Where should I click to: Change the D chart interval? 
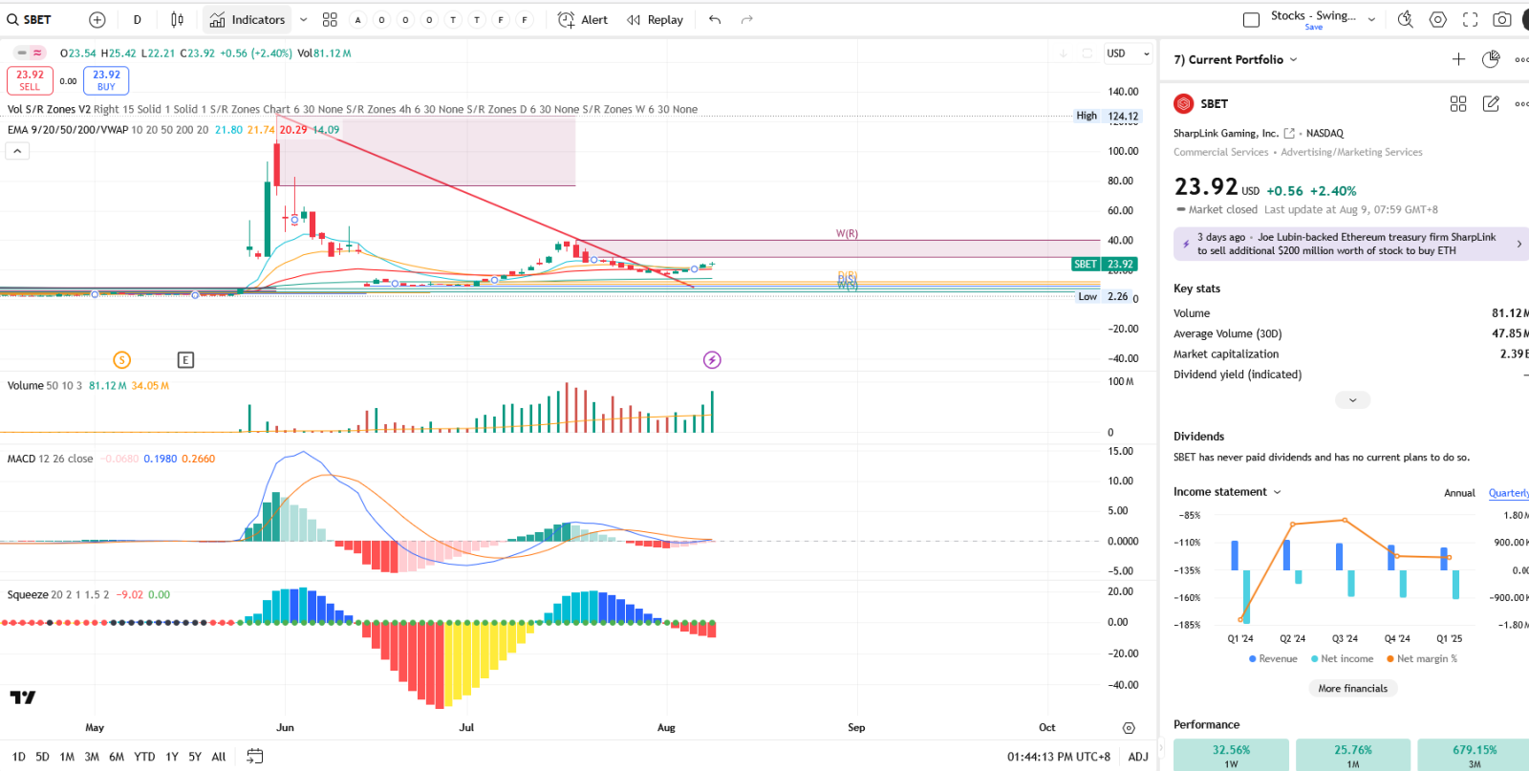click(x=138, y=19)
